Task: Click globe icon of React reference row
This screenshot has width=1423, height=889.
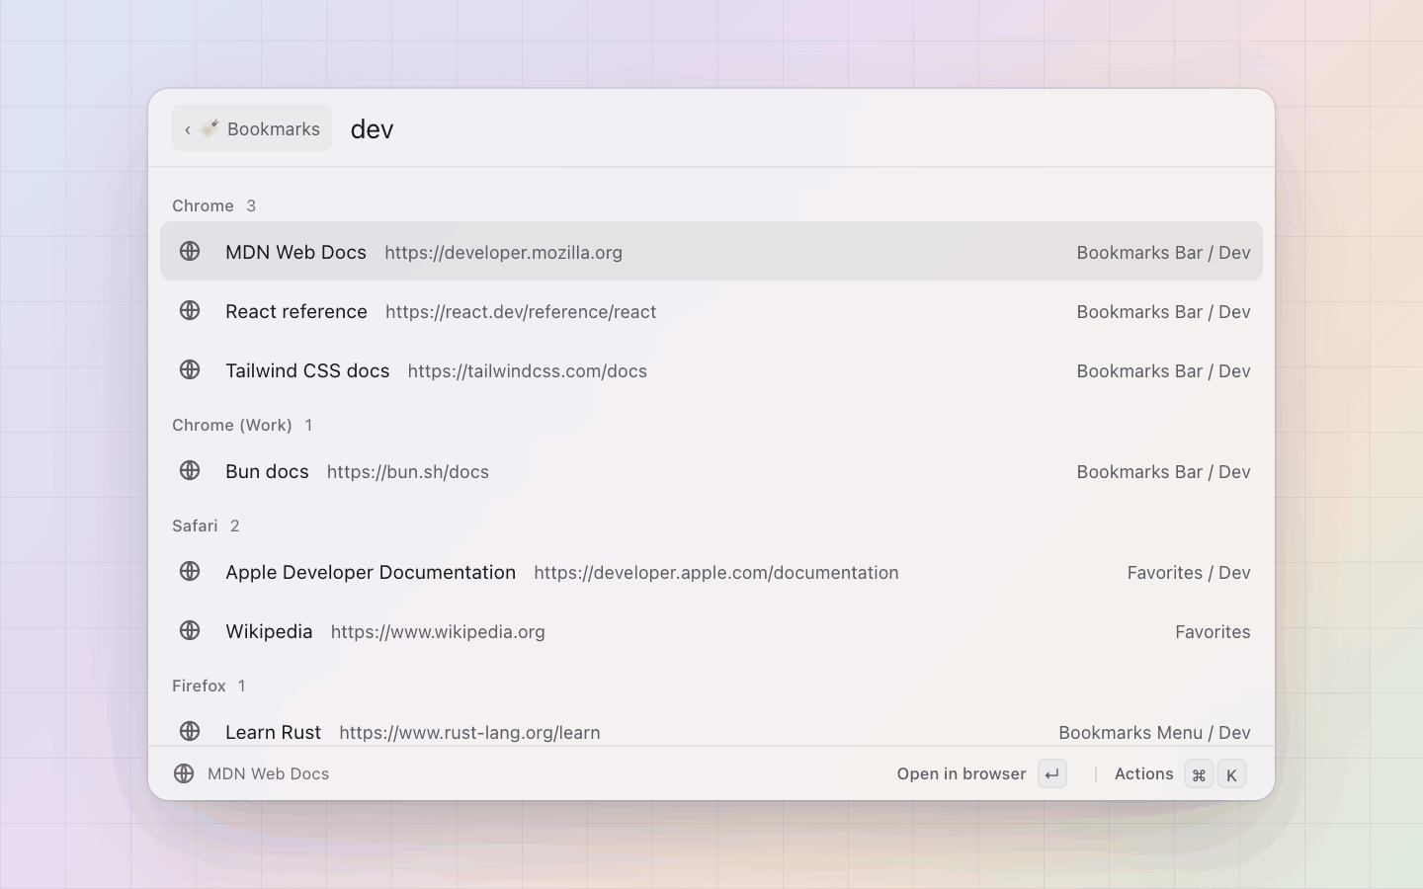Action: [190, 310]
